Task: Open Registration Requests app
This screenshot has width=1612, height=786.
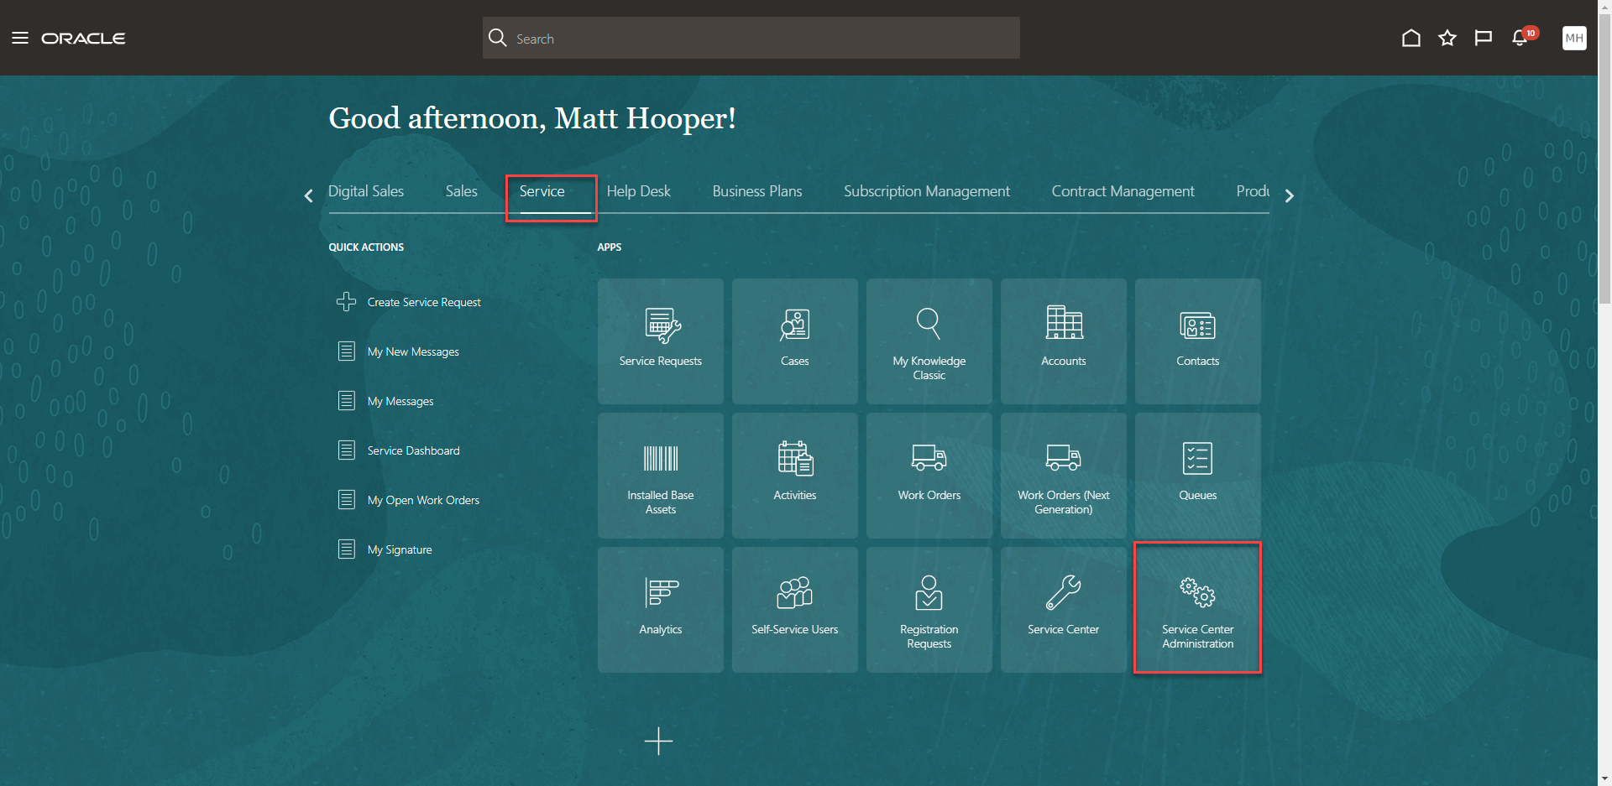Action: [x=929, y=609]
